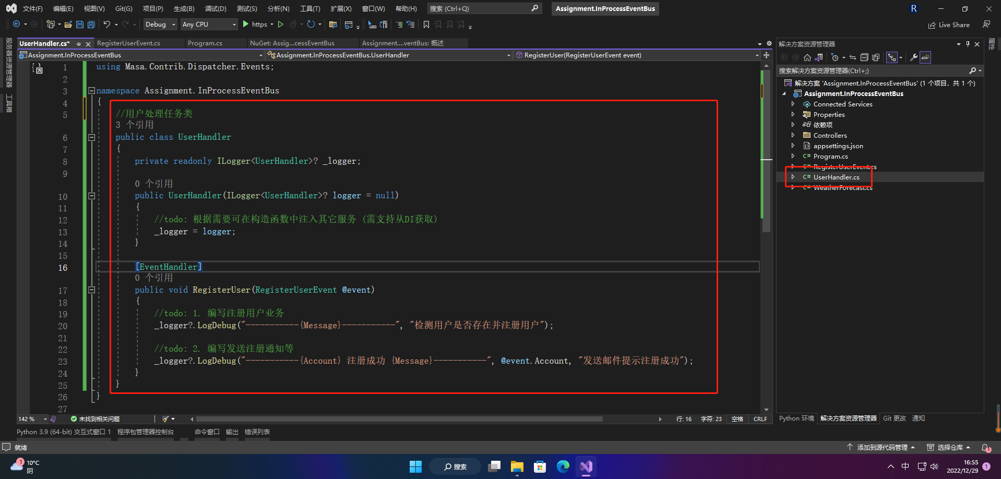The width and height of the screenshot is (1001, 479).
Task: Click the Open File folder icon
Action: [x=68, y=25]
